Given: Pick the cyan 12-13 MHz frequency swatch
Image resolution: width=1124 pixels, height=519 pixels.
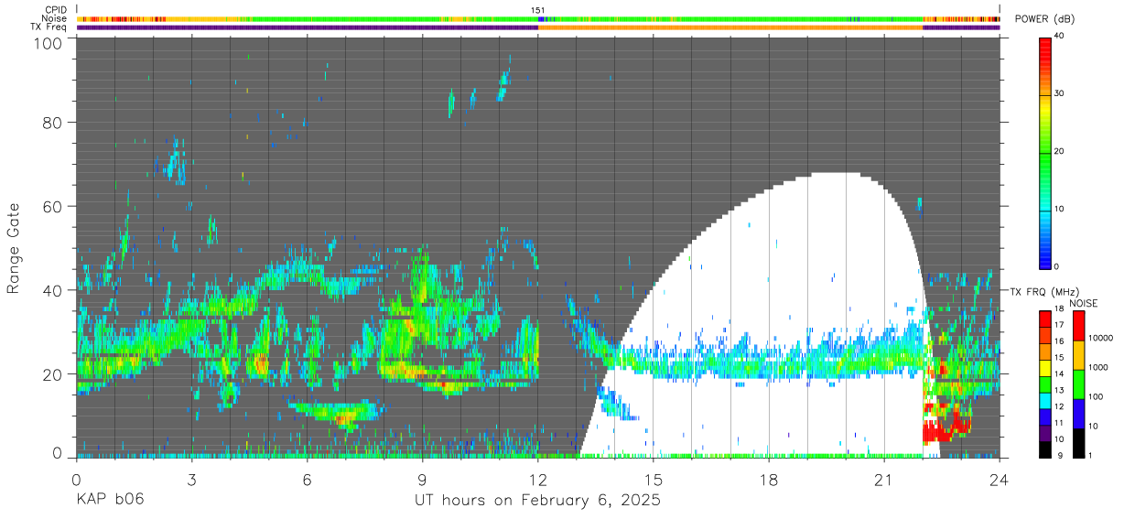Looking at the screenshot, I should 1044,401.
